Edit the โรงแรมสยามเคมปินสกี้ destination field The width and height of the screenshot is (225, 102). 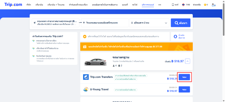[x=105, y=23]
